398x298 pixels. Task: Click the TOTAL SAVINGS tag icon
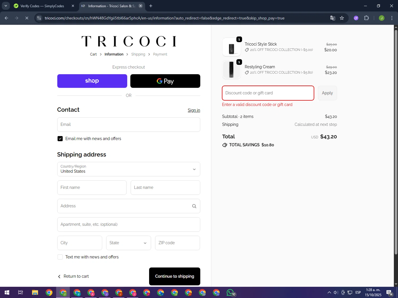pyautogui.click(x=225, y=145)
